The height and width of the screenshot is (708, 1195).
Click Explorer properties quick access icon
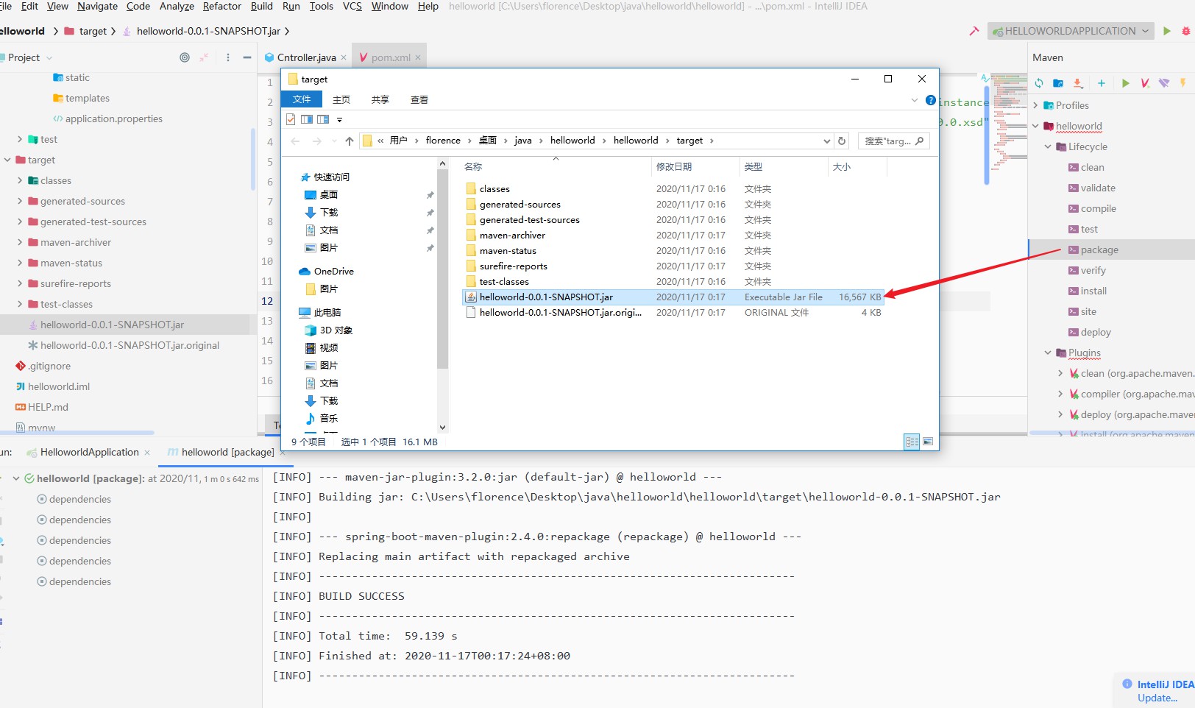291,119
